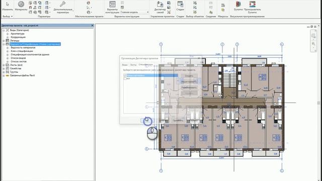This screenshot has height=181, width=322.
Task: Switch to Листы tab in dialog
Action: pyautogui.click(x=133, y=65)
